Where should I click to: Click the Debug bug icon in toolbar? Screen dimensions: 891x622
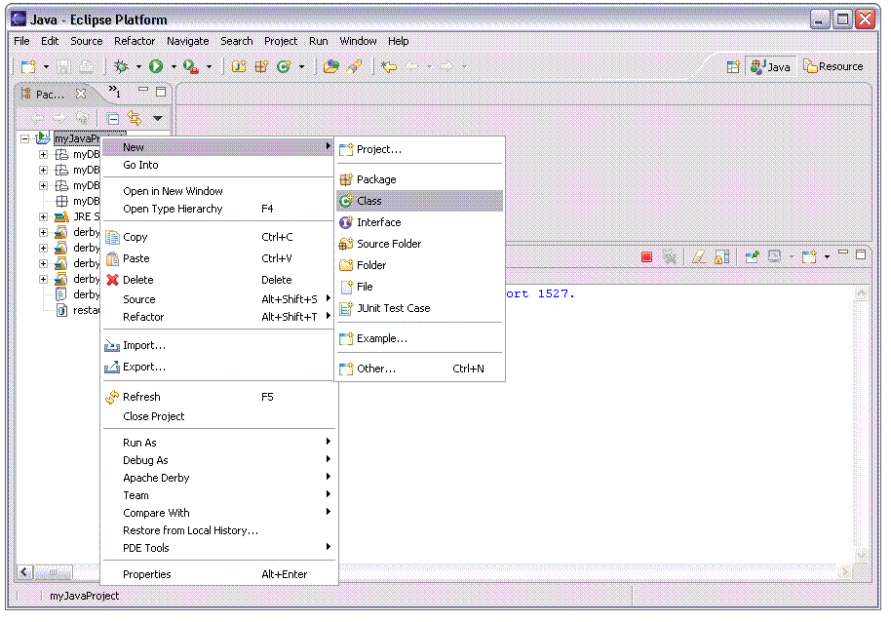[x=121, y=66]
